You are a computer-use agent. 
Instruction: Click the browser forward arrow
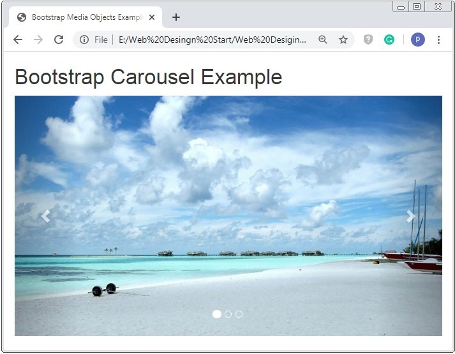pos(38,40)
